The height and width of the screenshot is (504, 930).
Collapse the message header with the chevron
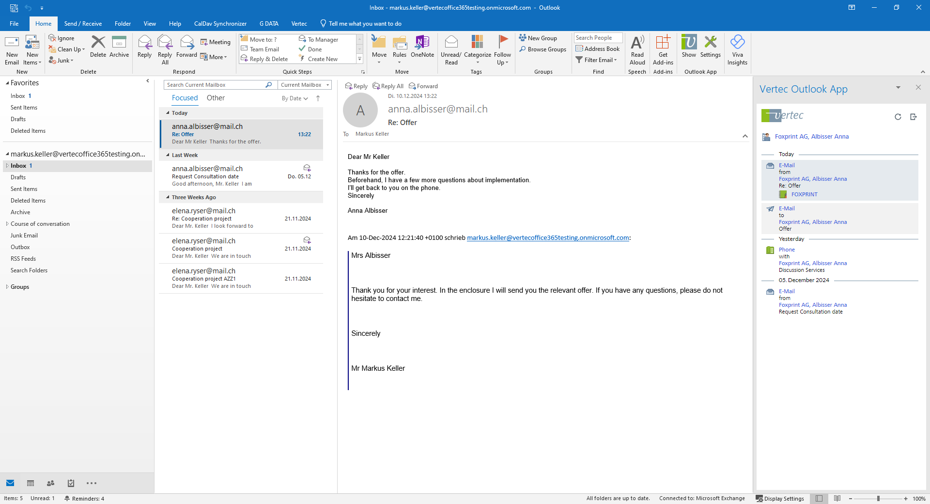[745, 136]
